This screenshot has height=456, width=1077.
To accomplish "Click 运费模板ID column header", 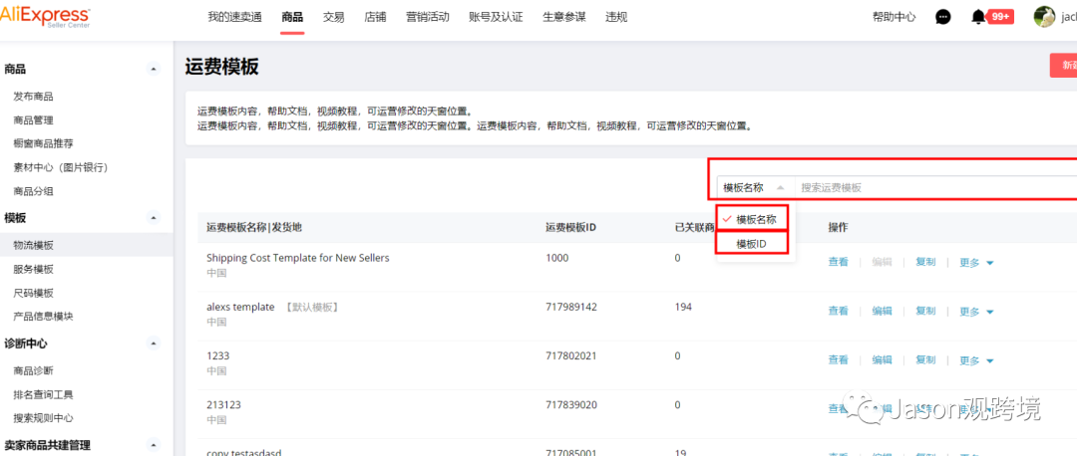I will (x=570, y=227).
